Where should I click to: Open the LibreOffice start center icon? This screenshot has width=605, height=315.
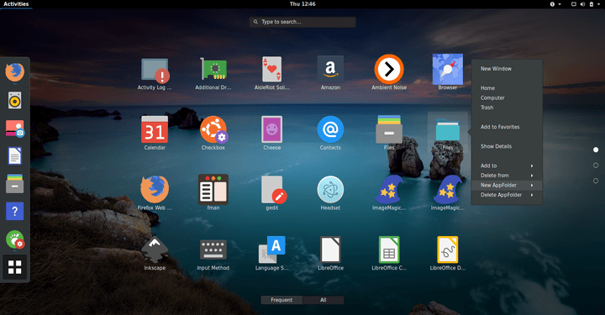(330, 249)
